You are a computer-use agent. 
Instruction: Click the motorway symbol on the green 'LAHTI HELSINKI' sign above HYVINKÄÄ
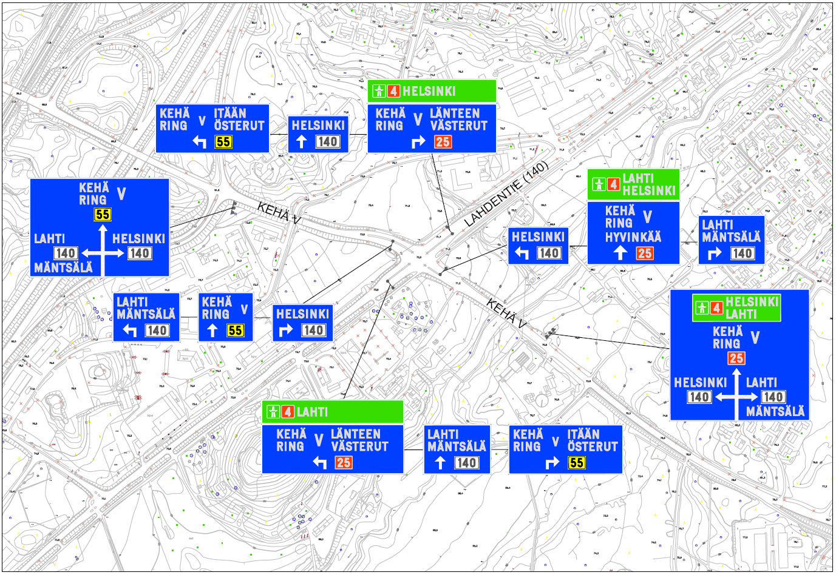pyautogui.click(x=599, y=184)
